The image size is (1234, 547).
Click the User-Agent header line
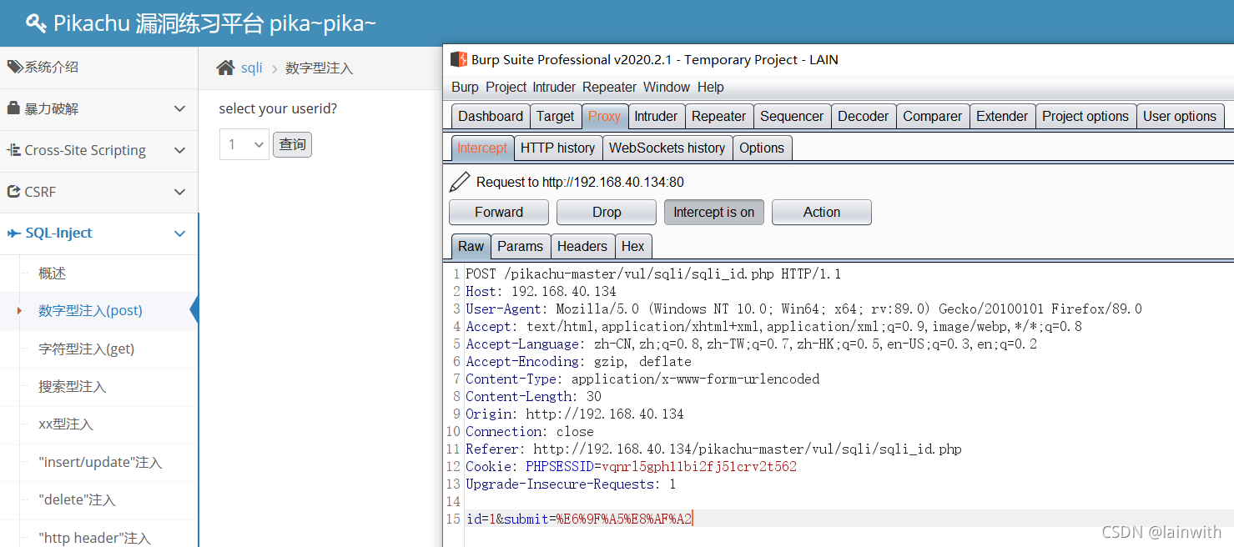click(803, 309)
